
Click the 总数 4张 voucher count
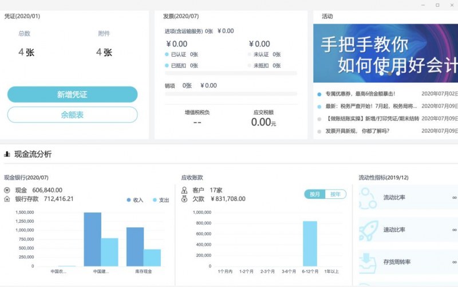[x=26, y=52]
